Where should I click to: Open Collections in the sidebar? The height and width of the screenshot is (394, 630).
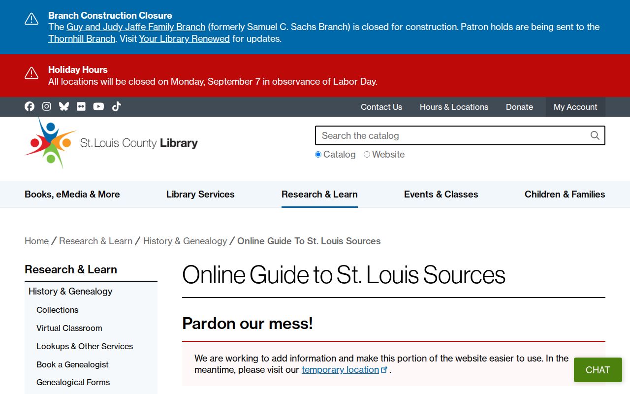(x=58, y=310)
